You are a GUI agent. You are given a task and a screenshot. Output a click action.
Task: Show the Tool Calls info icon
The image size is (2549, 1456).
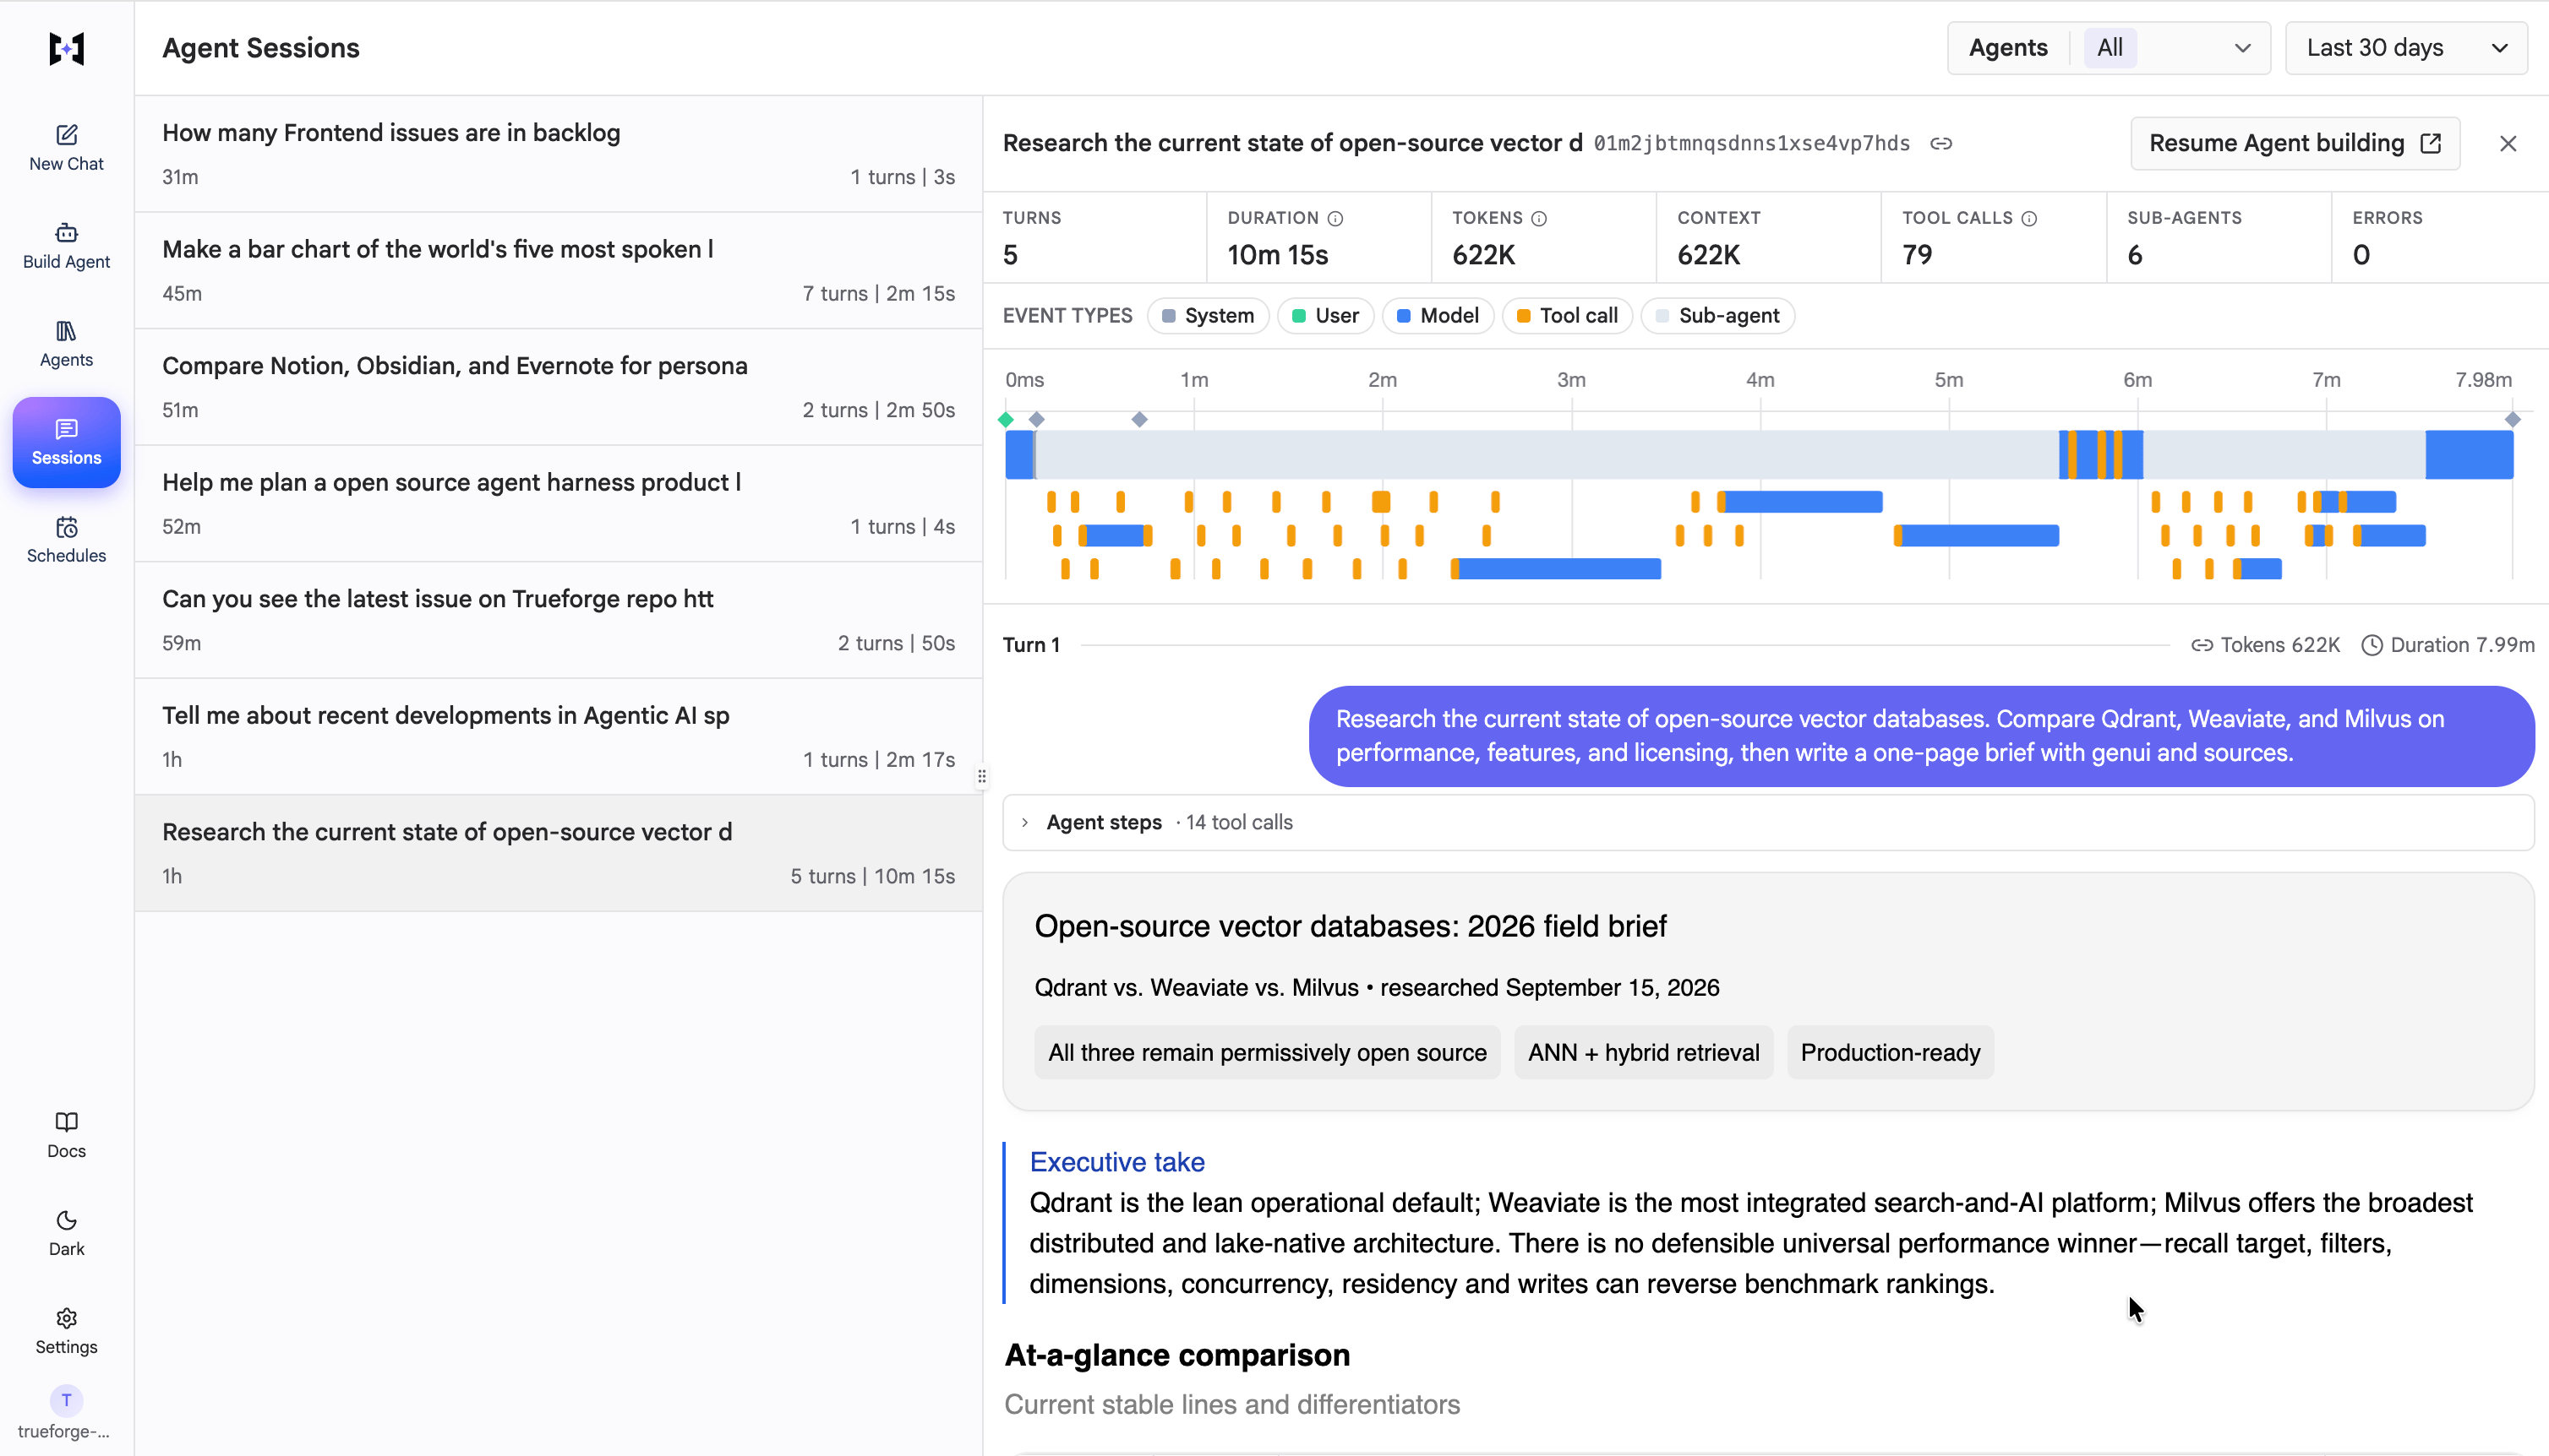coord(2030,218)
